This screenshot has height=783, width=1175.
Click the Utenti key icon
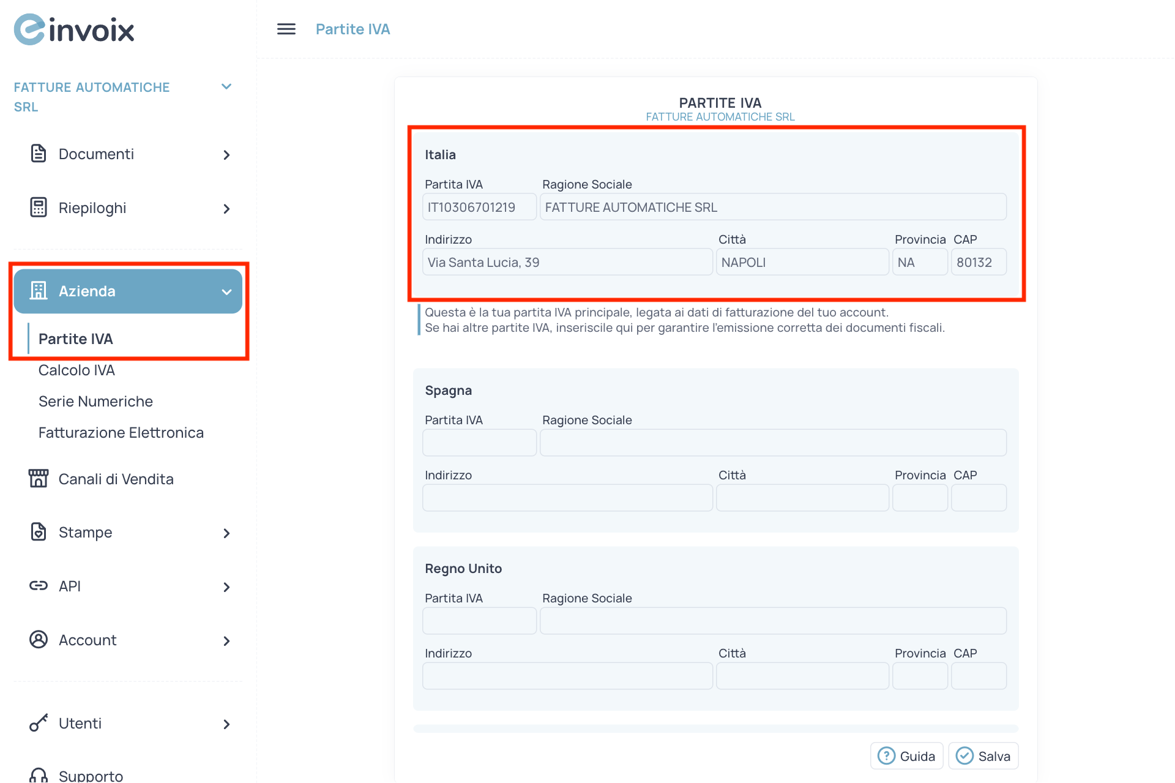tap(39, 723)
